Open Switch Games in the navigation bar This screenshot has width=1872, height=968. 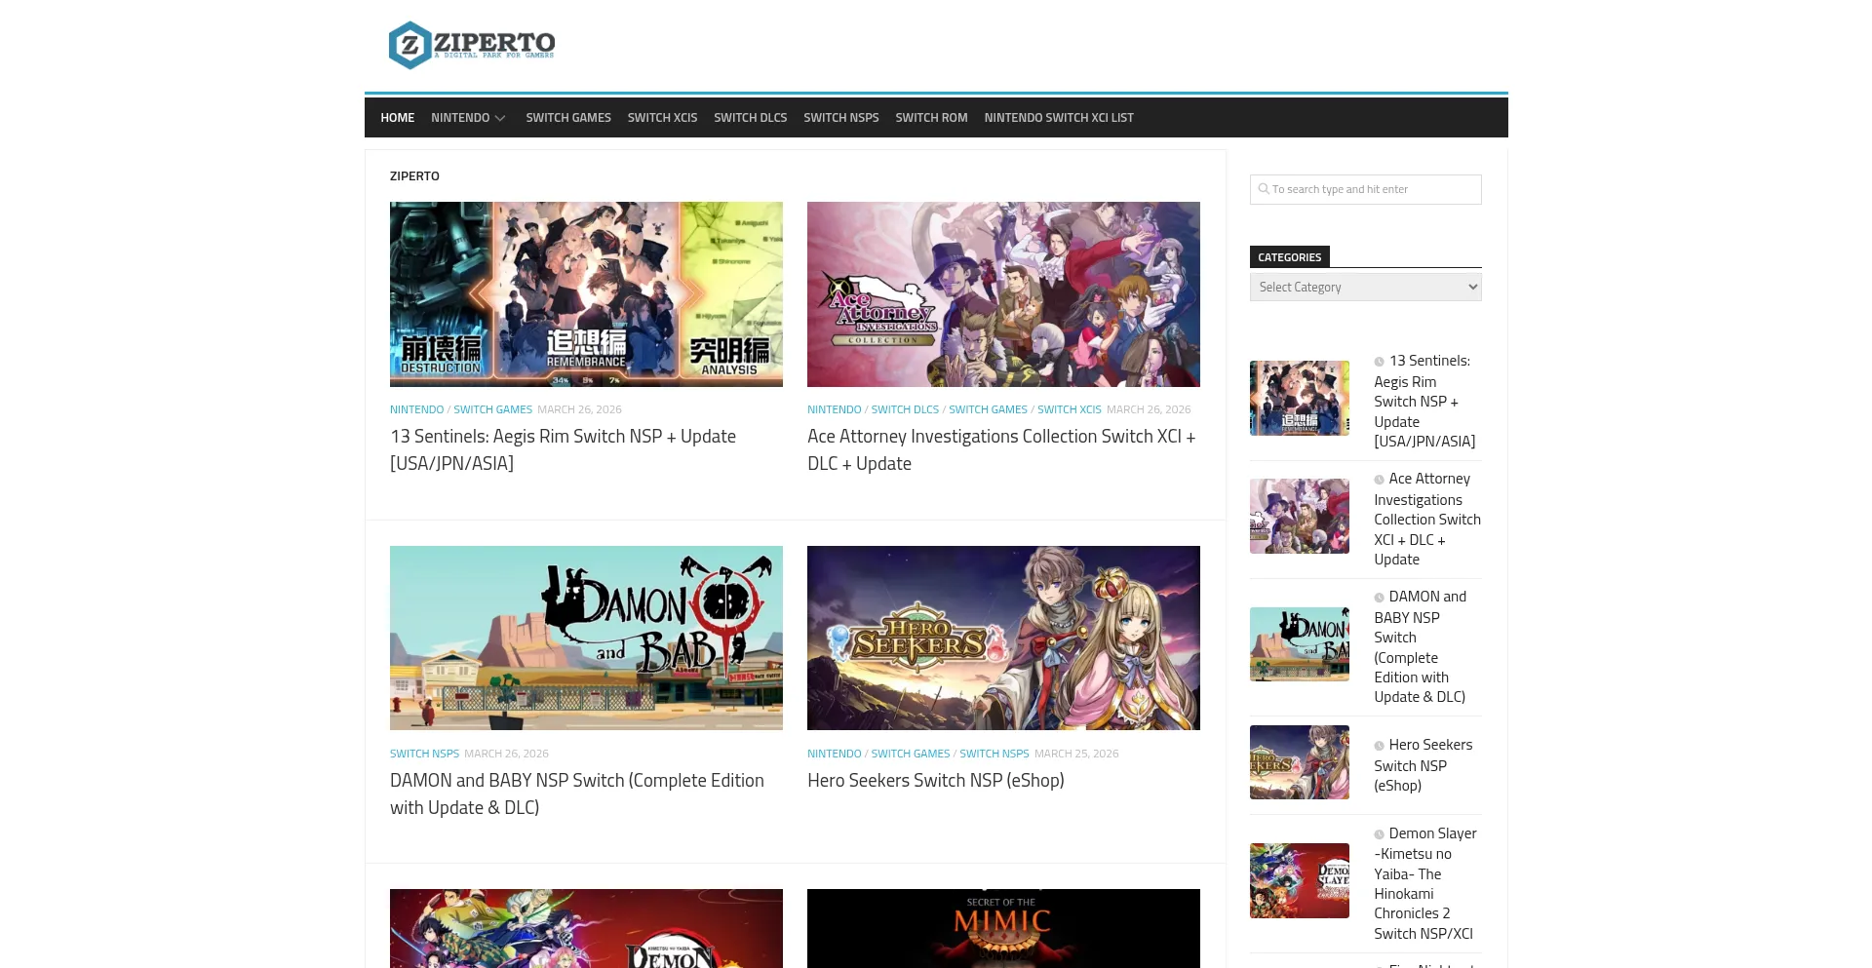pyautogui.click(x=568, y=118)
